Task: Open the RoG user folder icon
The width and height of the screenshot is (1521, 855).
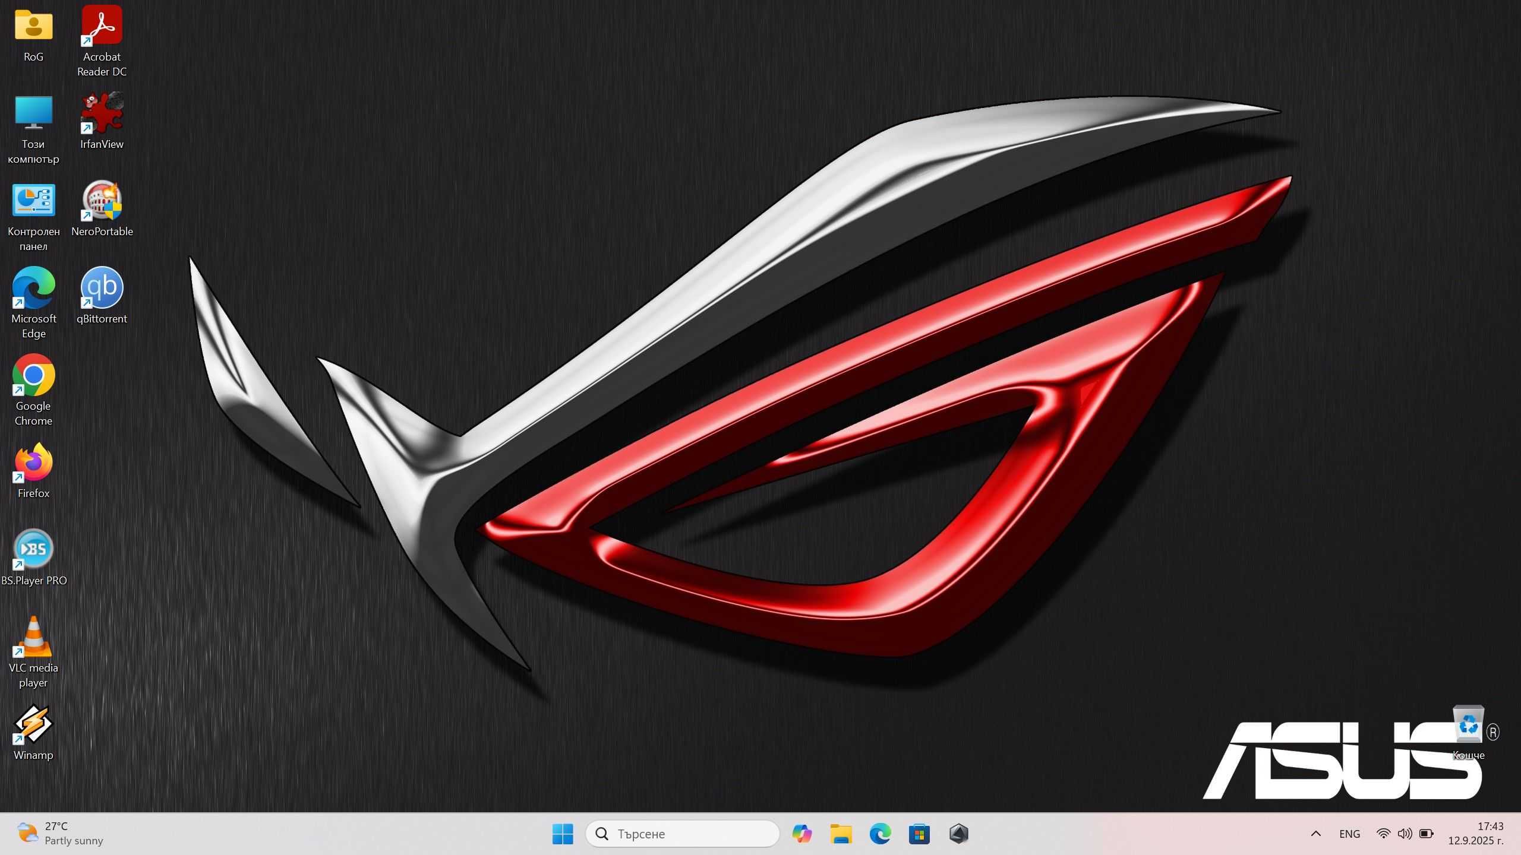Action: (33, 25)
